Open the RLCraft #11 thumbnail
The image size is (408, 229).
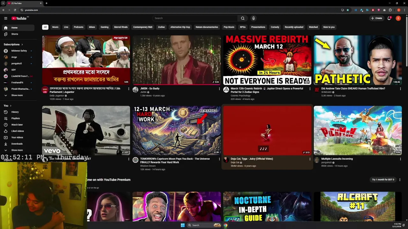click(x=358, y=207)
